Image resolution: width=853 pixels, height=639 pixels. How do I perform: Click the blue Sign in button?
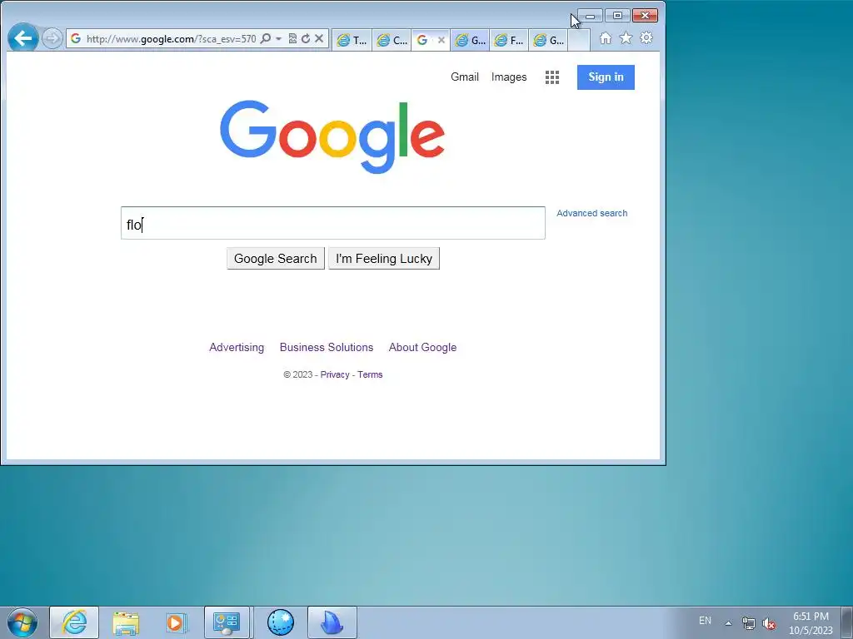[x=606, y=77]
